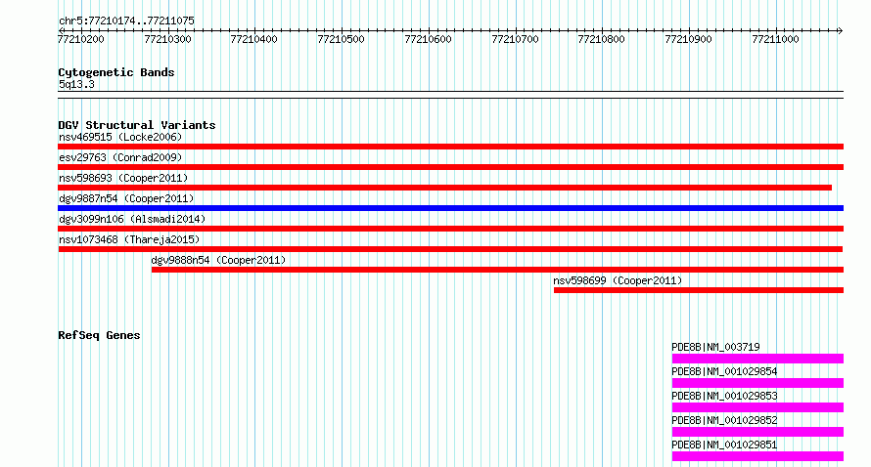Click the 77210900 ruler position
This screenshot has height=467, width=871.
click(689, 39)
